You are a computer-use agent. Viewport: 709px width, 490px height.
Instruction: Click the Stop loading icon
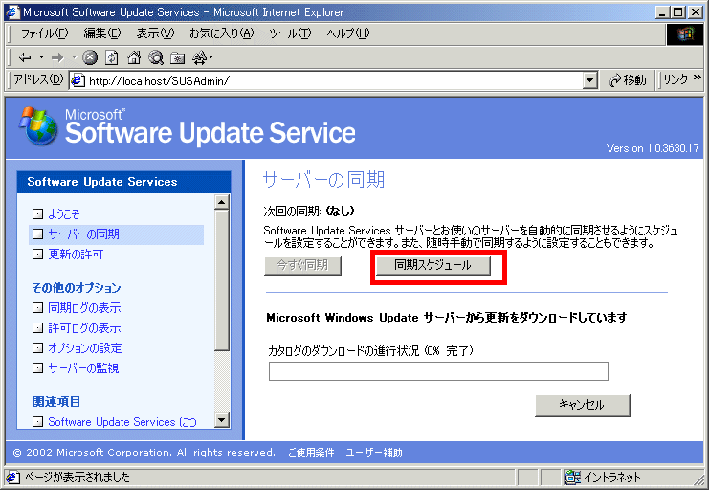(90, 57)
